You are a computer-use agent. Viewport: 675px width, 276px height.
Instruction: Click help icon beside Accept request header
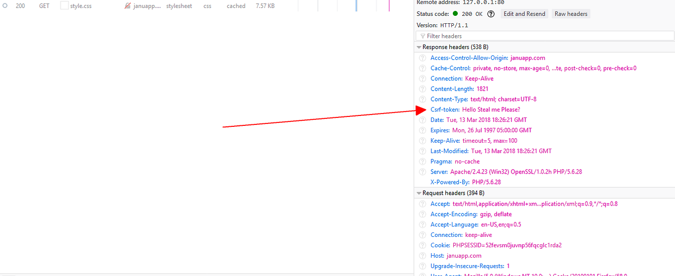pos(422,204)
